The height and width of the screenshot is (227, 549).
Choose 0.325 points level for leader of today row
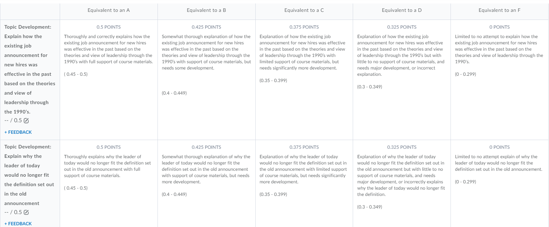402,183
